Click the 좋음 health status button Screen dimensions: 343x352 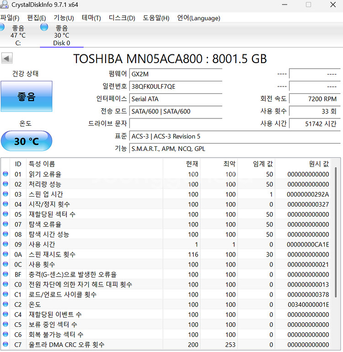27,96
